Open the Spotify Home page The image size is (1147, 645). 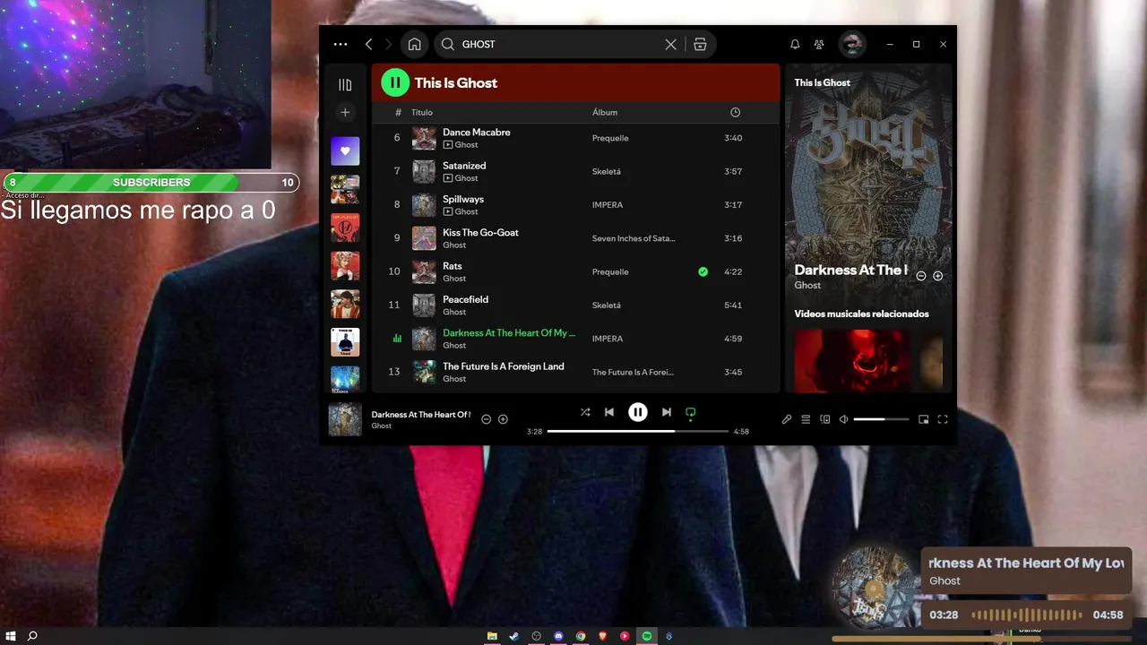click(x=414, y=44)
